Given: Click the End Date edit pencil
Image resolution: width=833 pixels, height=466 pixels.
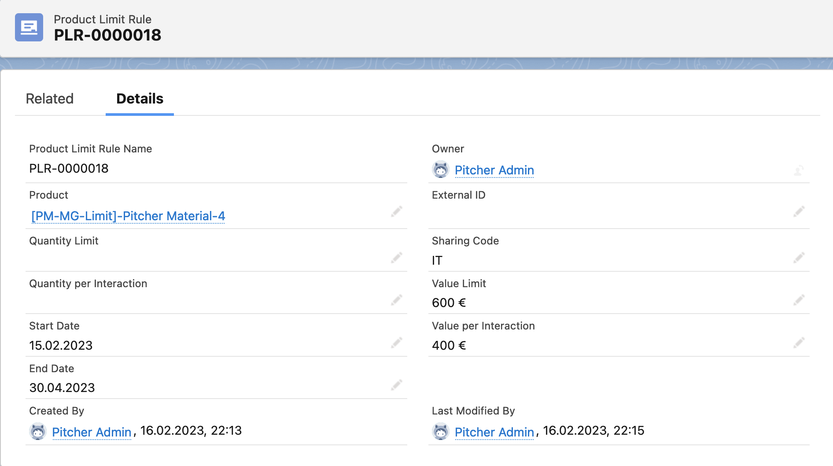Looking at the screenshot, I should tap(397, 385).
